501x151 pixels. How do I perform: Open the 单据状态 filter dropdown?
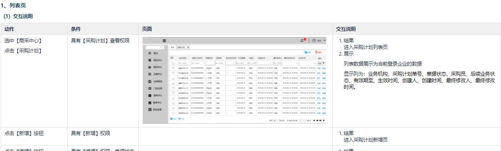tap(210, 63)
